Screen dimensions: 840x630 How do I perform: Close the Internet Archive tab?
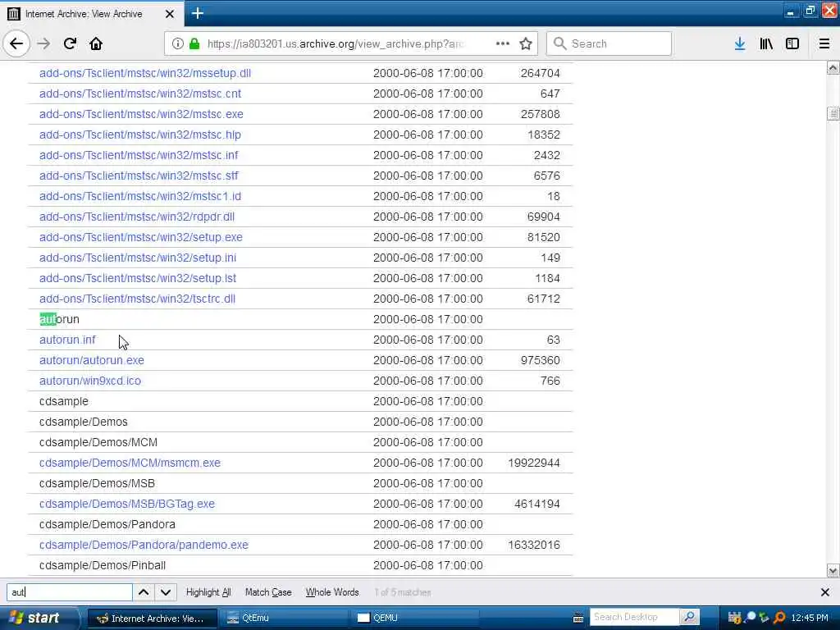(x=170, y=14)
